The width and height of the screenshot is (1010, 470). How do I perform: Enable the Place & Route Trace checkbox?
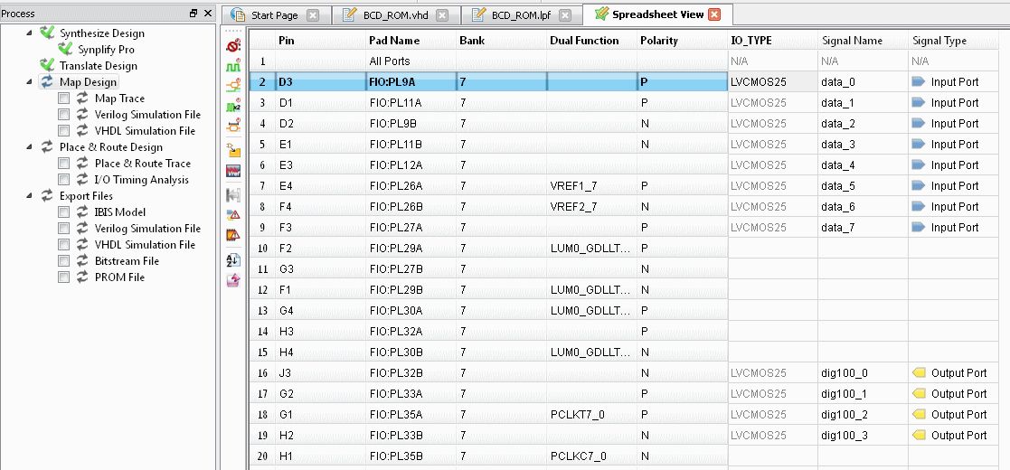(64, 164)
